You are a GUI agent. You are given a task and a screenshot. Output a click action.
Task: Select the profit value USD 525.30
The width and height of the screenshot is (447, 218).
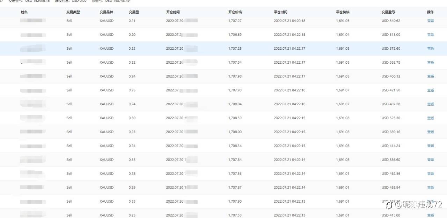coord(391,118)
